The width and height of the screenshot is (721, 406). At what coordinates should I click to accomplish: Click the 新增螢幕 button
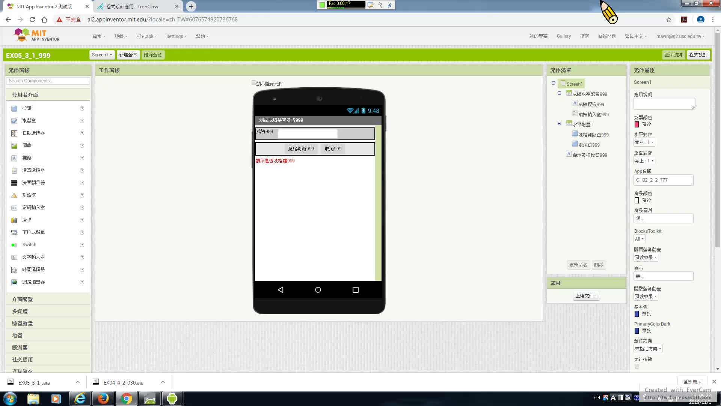pyautogui.click(x=128, y=55)
